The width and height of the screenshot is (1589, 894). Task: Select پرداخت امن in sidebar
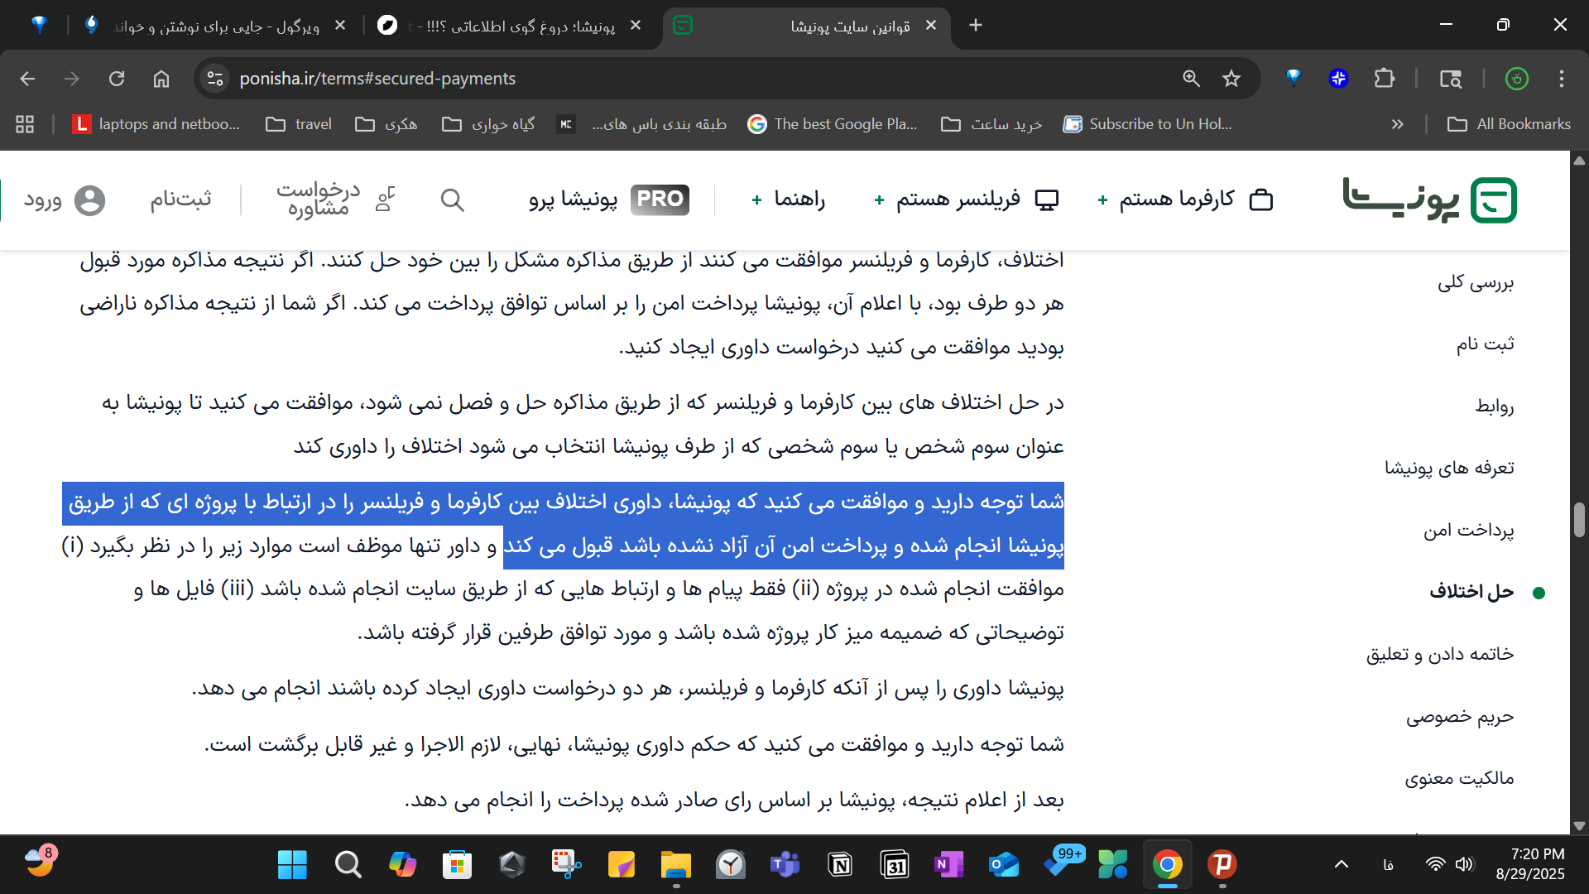click(x=1468, y=530)
